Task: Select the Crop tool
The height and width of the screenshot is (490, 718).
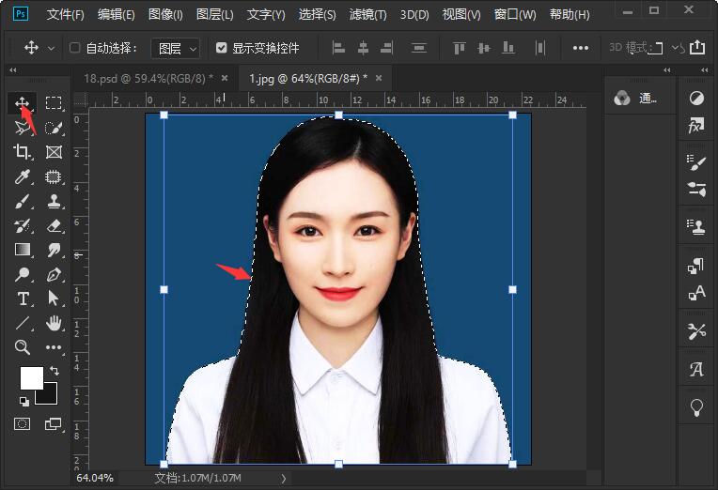Action: click(23, 151)
